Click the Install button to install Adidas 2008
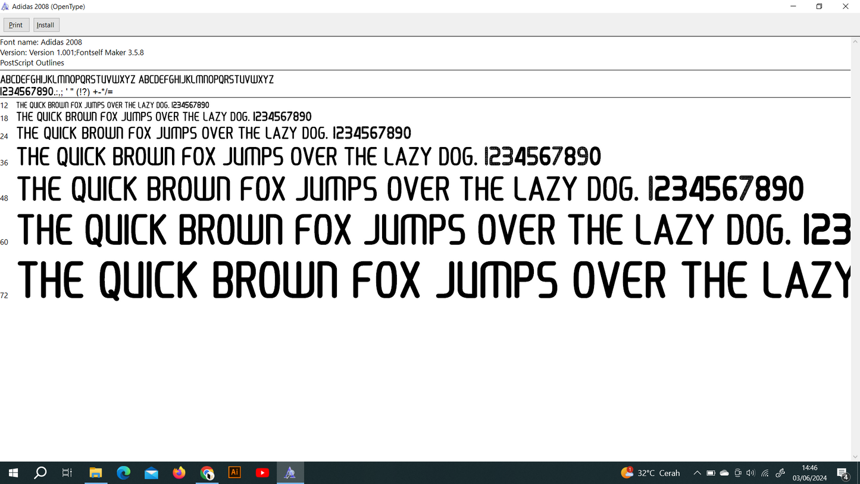 pos(45,24)
